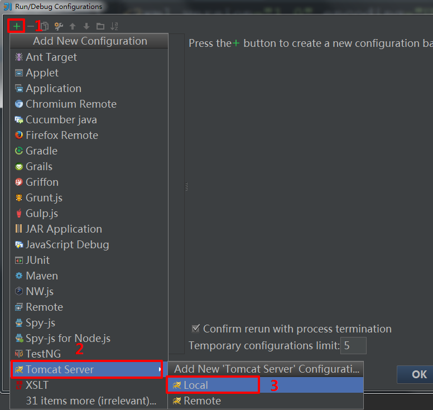Screen dimensions: 433x410
Task: Click the Temporary configurations limit field
Action: tap(353, 345)
